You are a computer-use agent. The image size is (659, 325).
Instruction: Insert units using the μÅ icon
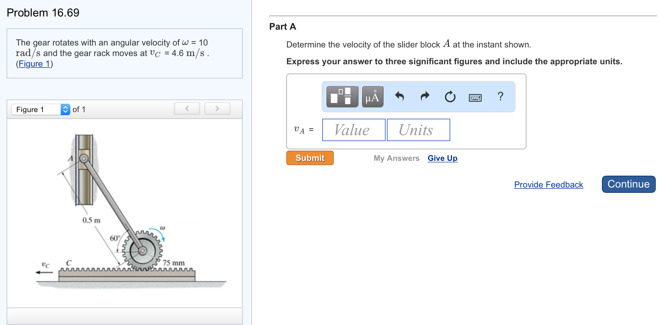(372, 97)
